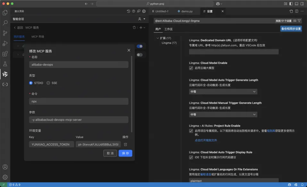
Task: Toggle bottom panel visibility
Action: click(297, 4)
